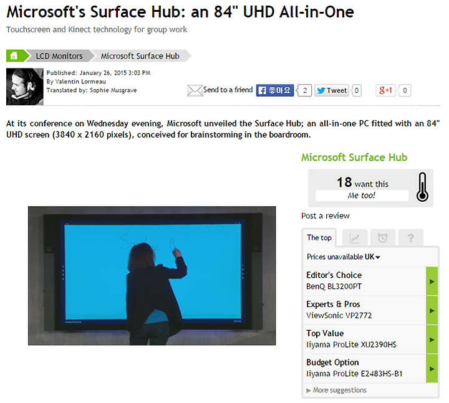Click the Google +1 button
The image size is (449, 403).
pos(385,90)
